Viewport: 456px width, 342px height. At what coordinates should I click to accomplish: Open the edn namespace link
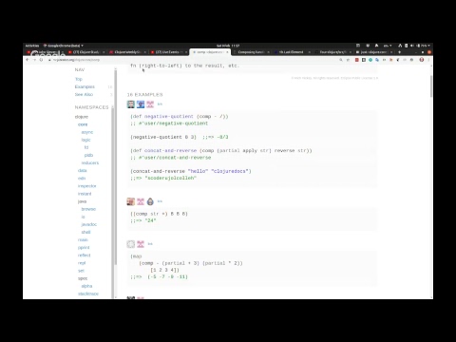(82, 179)
